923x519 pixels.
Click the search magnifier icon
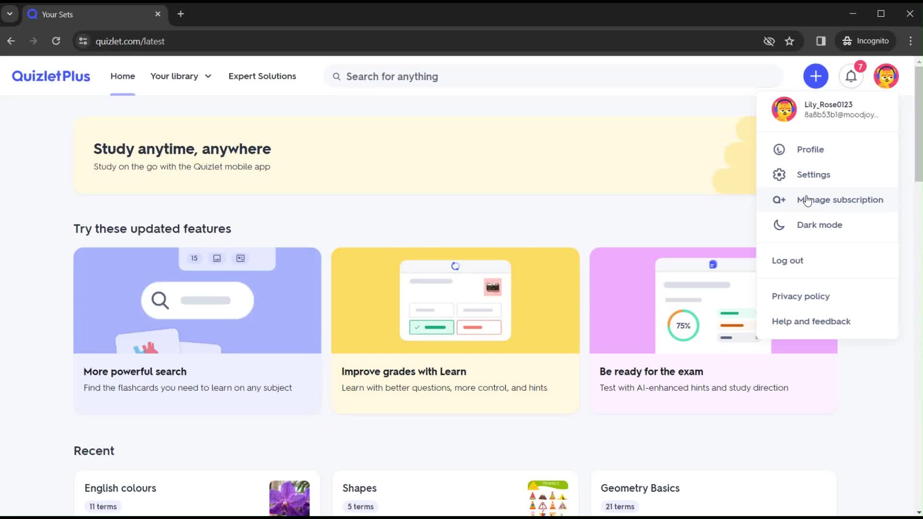[337, 76]
